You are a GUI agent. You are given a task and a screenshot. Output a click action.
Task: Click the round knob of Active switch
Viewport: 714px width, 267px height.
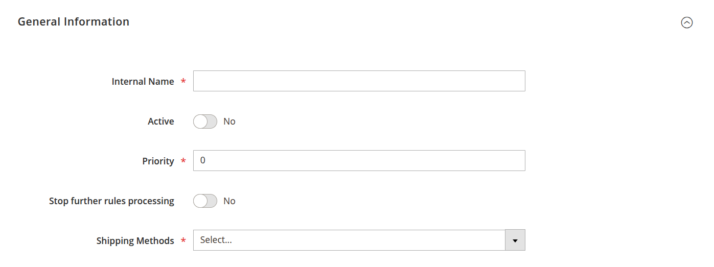(200, 122)
